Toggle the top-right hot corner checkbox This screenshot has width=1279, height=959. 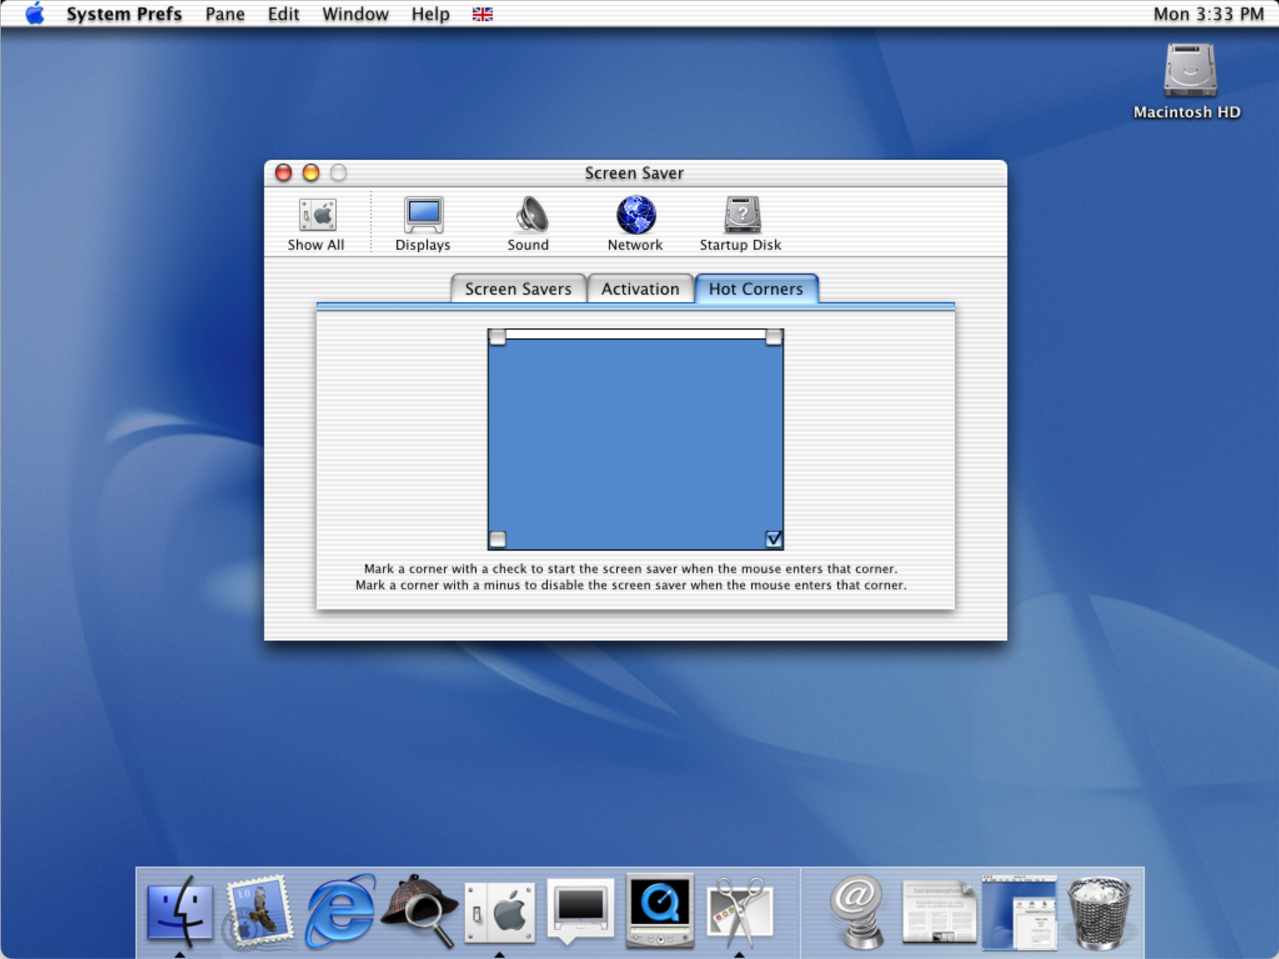point(774,338)
